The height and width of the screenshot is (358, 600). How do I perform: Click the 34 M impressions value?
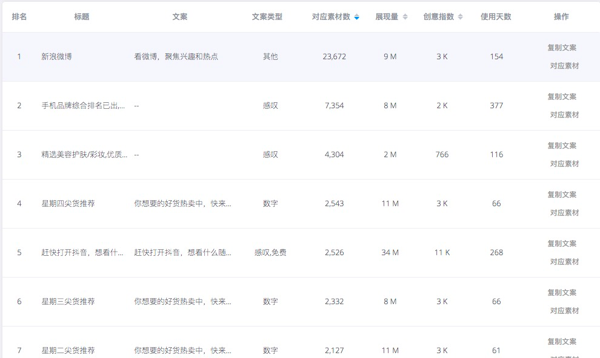tap(390, 253)
